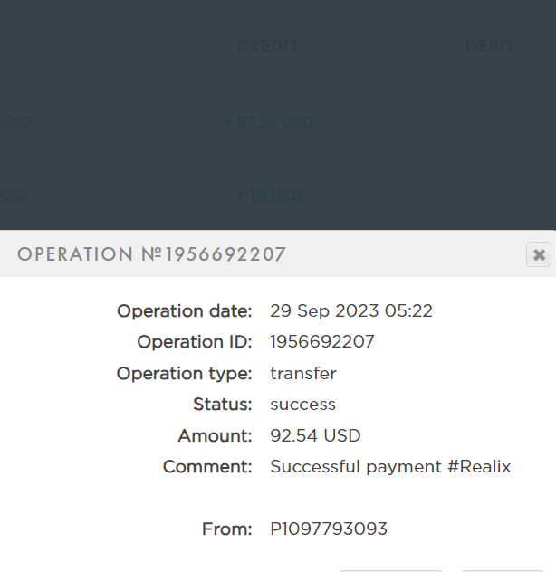Click the Status label
This screenshot has width=556, height=572.
[x=223, y=405]
